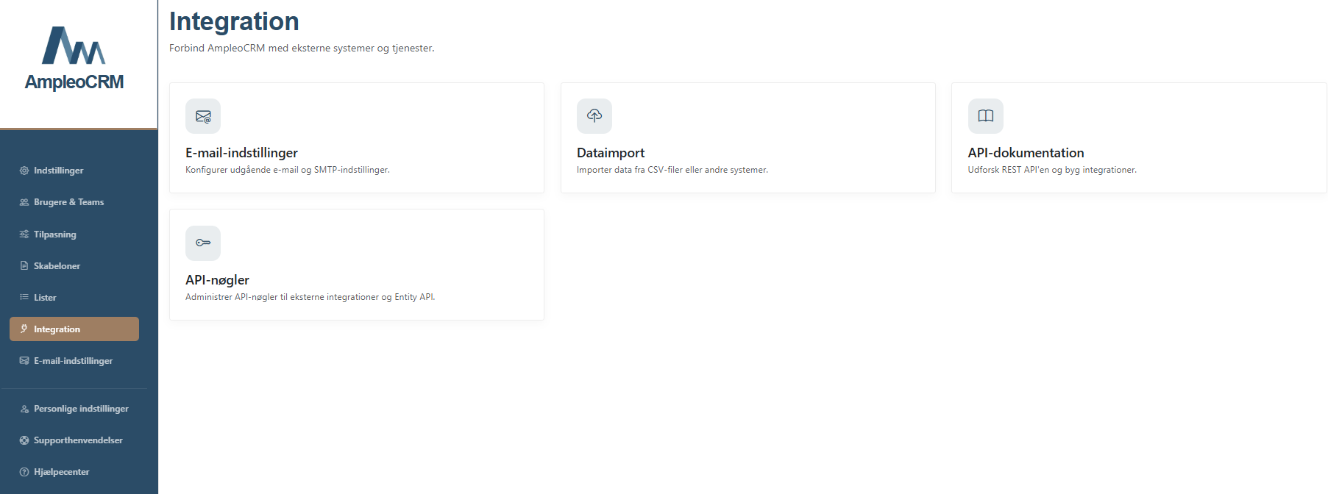This screenshot has width=1328, height=494.
Task: Open Supporthenvendelser in the sidebar
Action: pos(74,440)
